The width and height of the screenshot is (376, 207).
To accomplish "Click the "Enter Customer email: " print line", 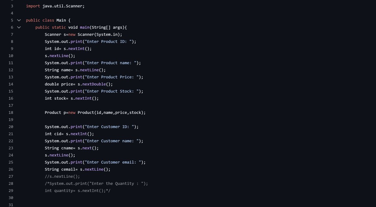I will point(95,162).
